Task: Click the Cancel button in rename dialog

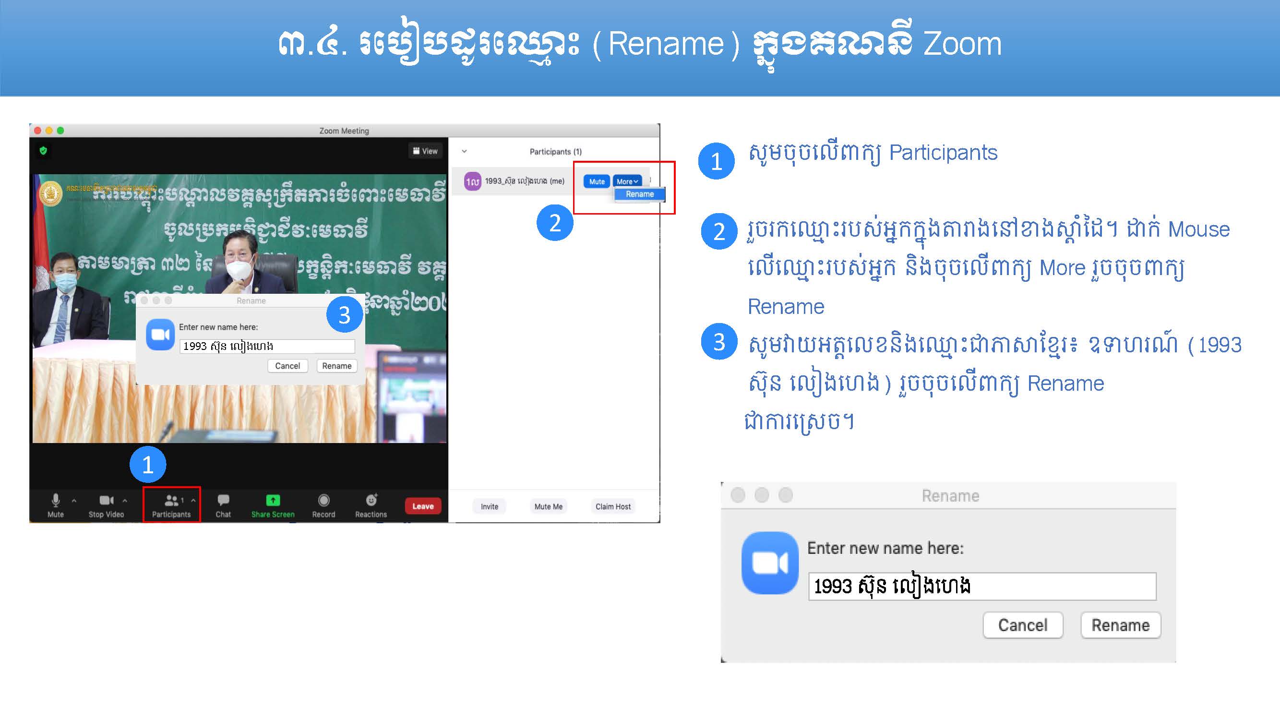Action: pyautogui.click(x=287, y=366)
